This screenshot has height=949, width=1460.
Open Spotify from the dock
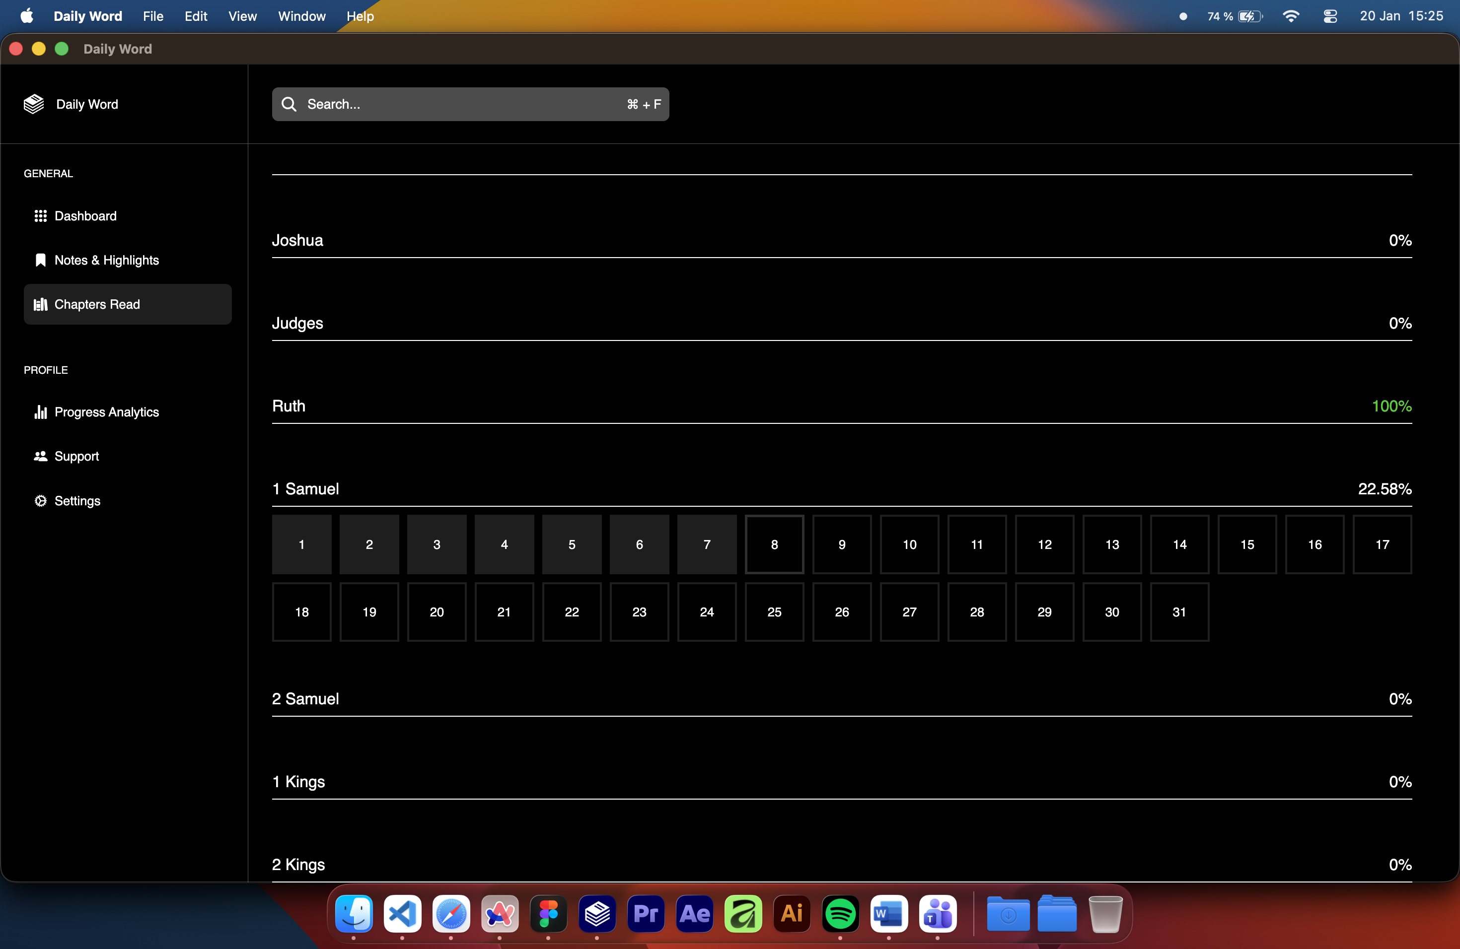click(x=840, y=914)
